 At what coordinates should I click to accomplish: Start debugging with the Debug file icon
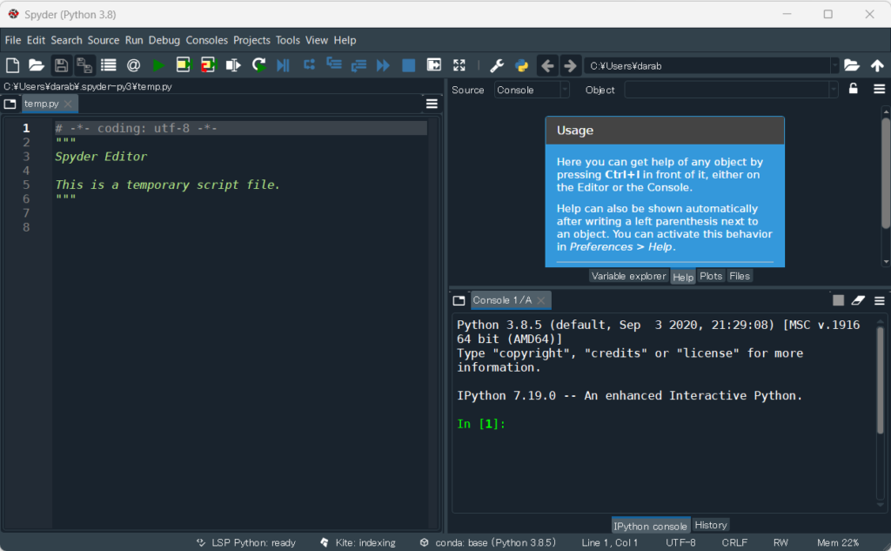(283, 65)
